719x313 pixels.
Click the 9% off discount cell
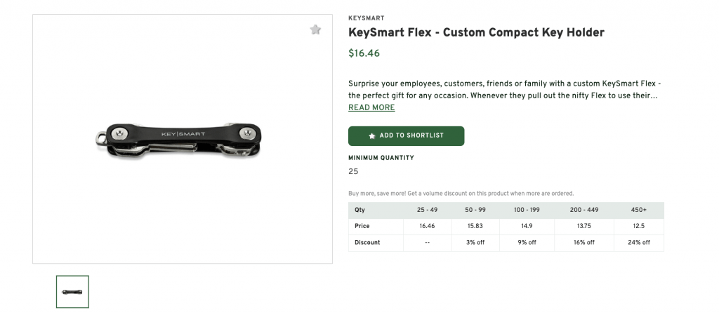point(527,242)
